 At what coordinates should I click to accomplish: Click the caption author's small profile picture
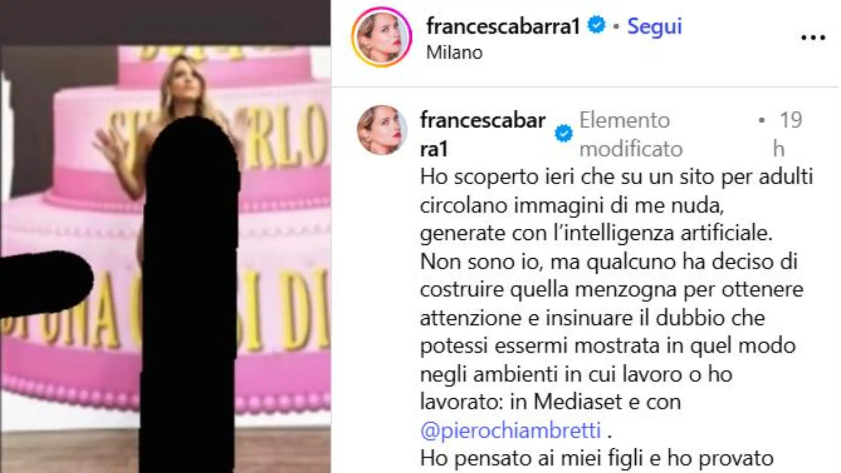click(382, 130)
